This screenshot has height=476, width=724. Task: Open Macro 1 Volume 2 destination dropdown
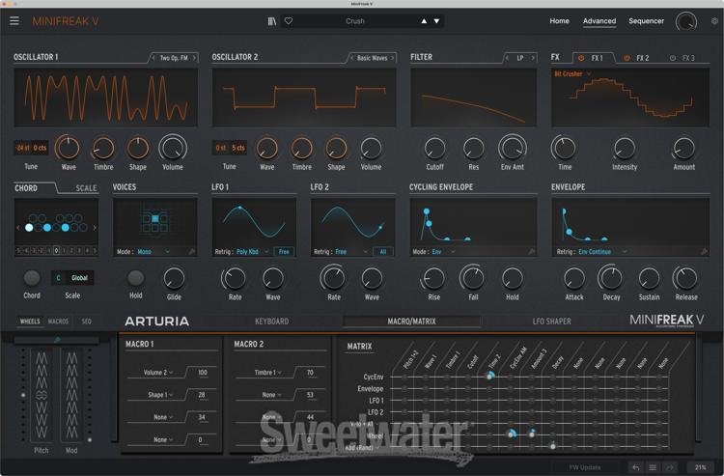click(x=158, y=372)
